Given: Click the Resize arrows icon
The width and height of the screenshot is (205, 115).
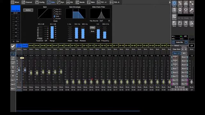Looking at the screenshot, I should click(x=192, y=3).
